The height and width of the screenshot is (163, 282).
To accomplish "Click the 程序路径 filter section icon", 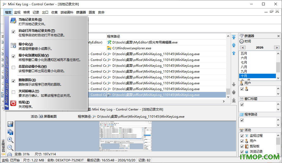I will [x=242, y=114].
